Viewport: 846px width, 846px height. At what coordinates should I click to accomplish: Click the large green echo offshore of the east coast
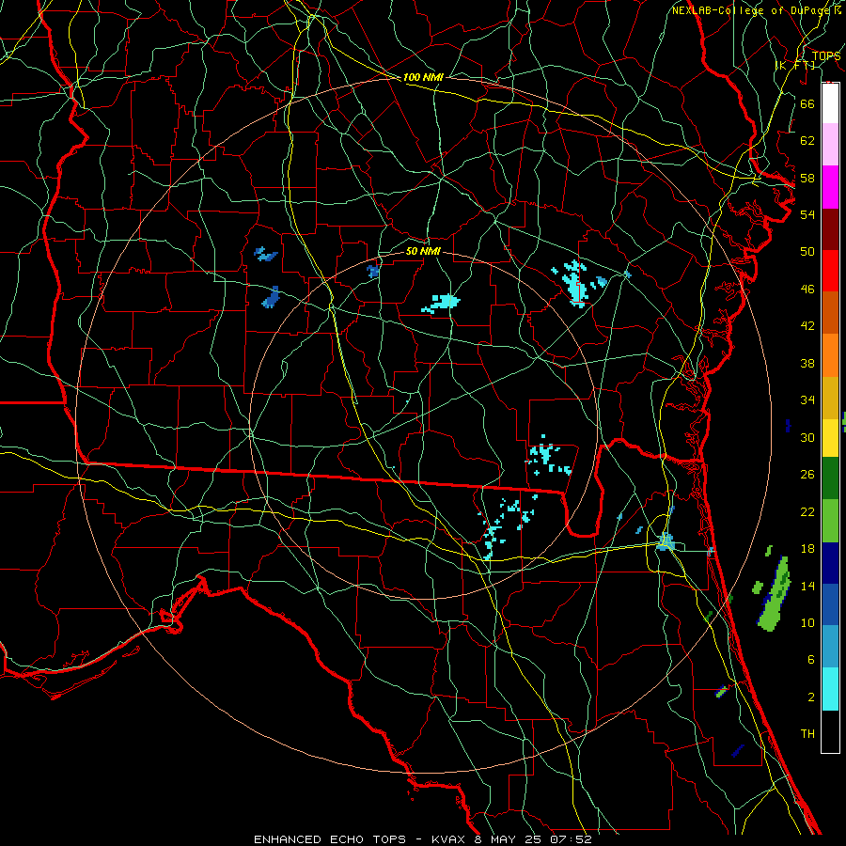(x=775, y=596)
